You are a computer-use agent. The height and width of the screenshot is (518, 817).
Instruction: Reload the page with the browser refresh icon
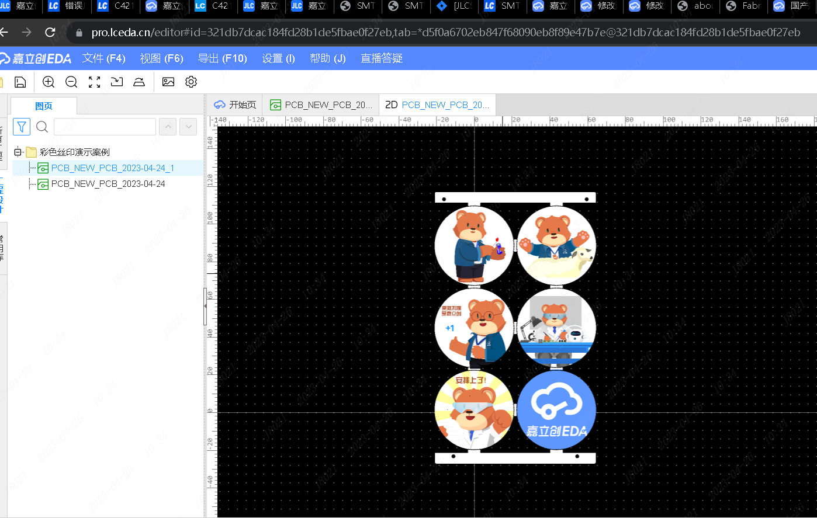(50, 32)
